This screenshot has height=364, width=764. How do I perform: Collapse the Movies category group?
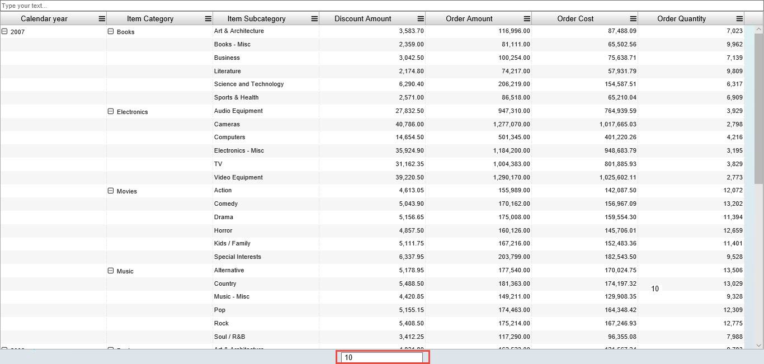tap(111, 191)
